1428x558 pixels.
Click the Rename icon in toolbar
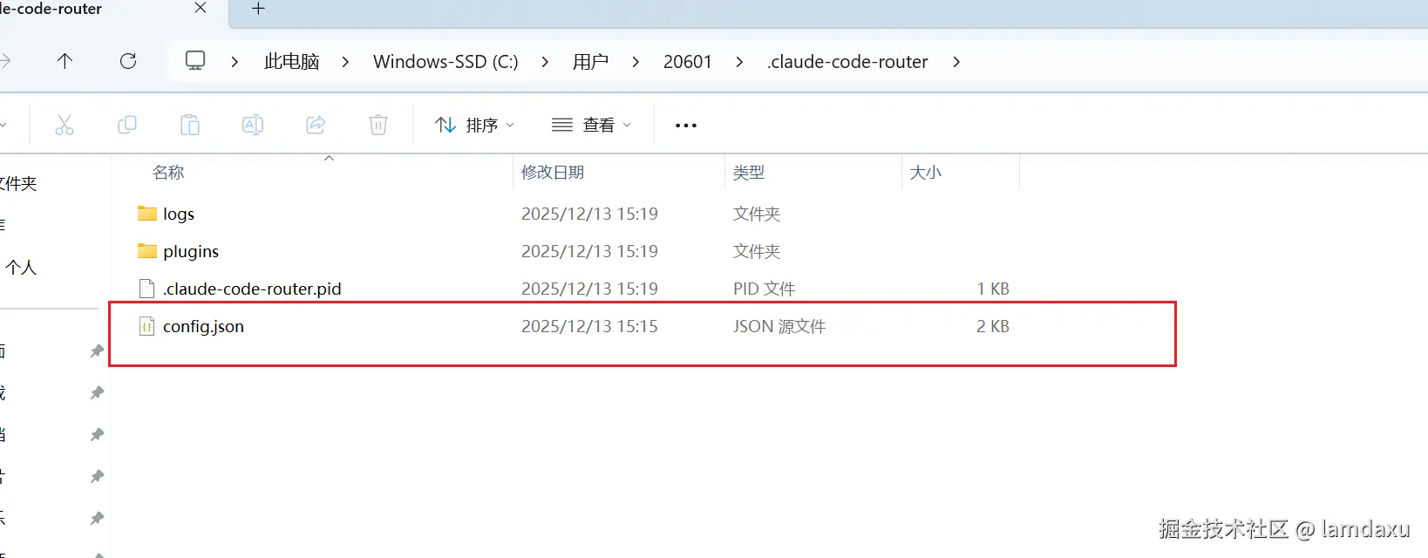click(253, 125)
